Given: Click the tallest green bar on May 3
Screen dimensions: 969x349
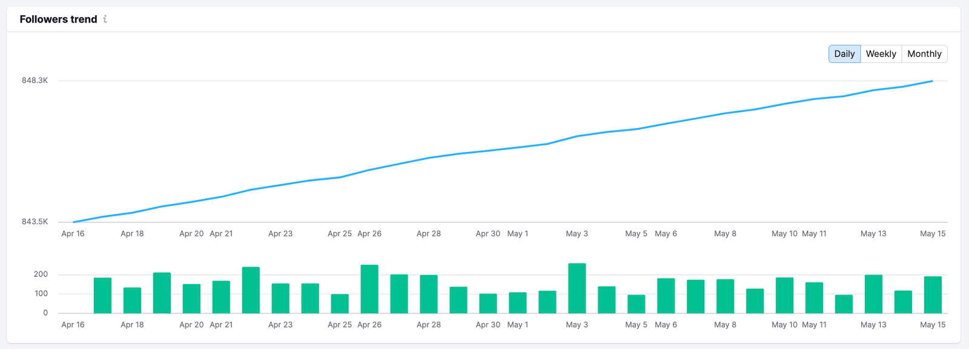Looking at the screenshot, I should click(577, 288).
